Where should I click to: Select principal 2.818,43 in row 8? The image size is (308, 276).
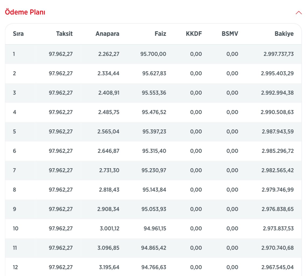click(109, 190)
